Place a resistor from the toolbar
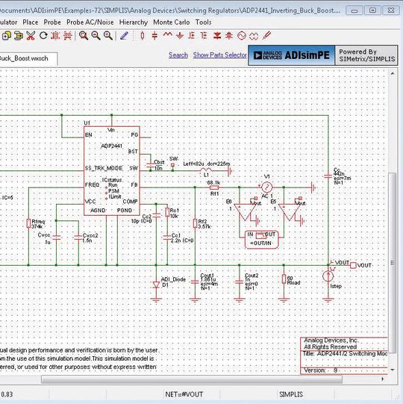The width and height of the screenshot is (403, 404). click(143, 36)
